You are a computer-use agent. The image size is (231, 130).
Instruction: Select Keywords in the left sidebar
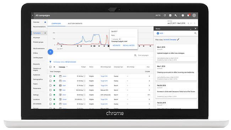click(36, 64)
